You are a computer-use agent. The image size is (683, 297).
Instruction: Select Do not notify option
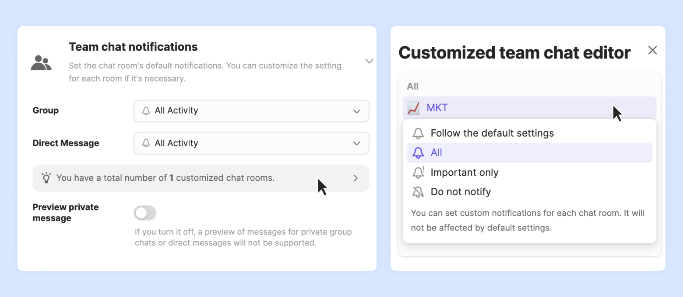[x=461, y=192]
